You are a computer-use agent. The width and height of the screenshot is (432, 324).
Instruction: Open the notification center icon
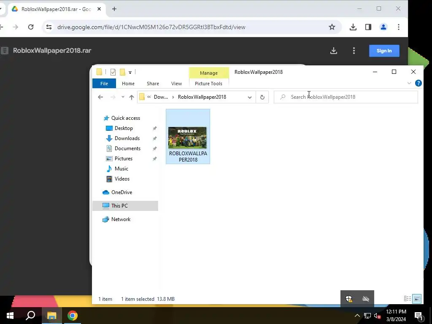pos(419,316)
